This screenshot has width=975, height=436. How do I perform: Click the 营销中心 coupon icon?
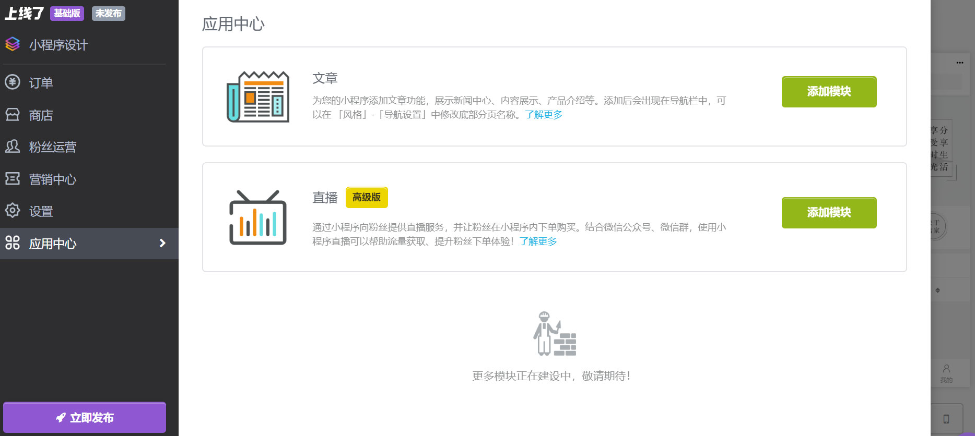click(13, 178)
